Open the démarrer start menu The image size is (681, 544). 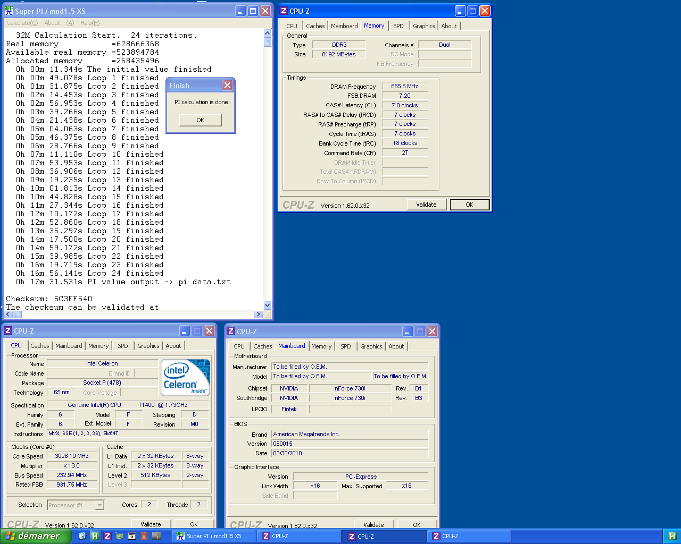[35, 536]
